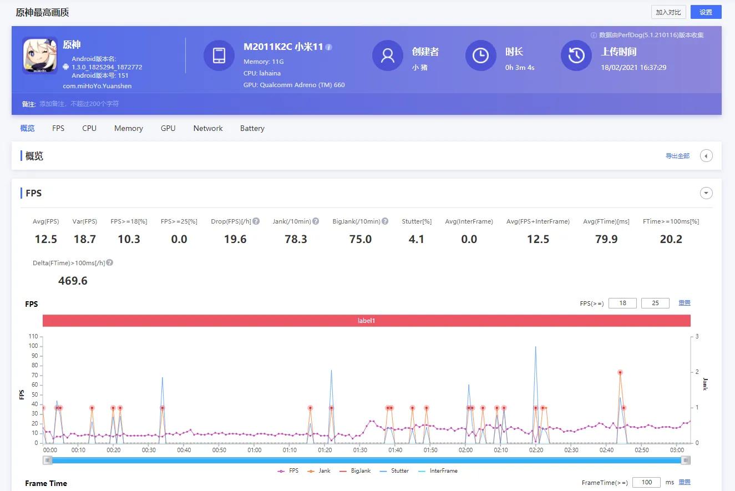Collapse the FPS section panel
The width and height of the screenshot is (735, 491).
706,193
